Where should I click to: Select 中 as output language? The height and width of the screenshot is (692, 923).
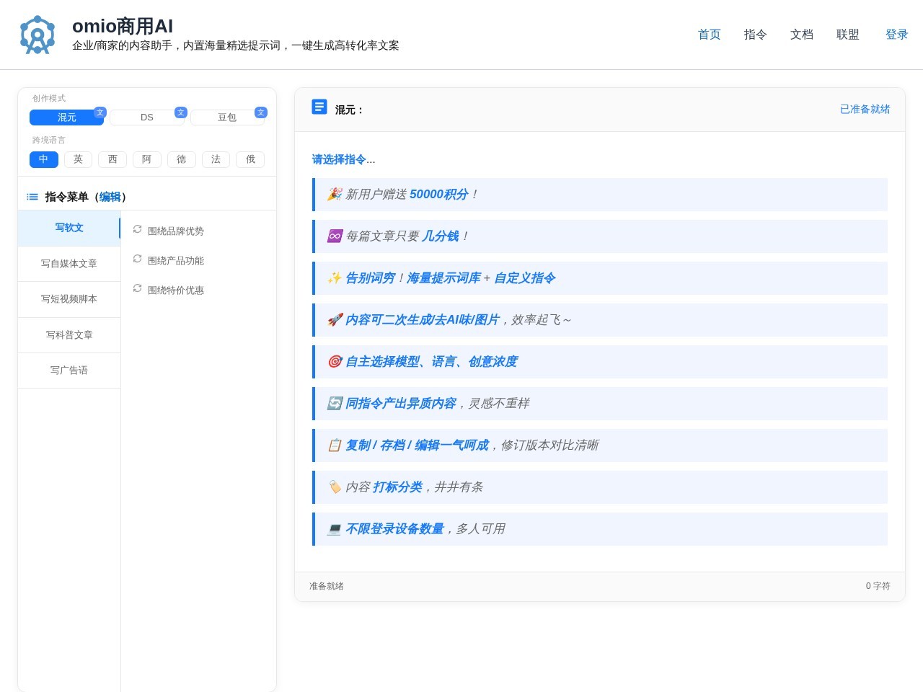point(44,159)
